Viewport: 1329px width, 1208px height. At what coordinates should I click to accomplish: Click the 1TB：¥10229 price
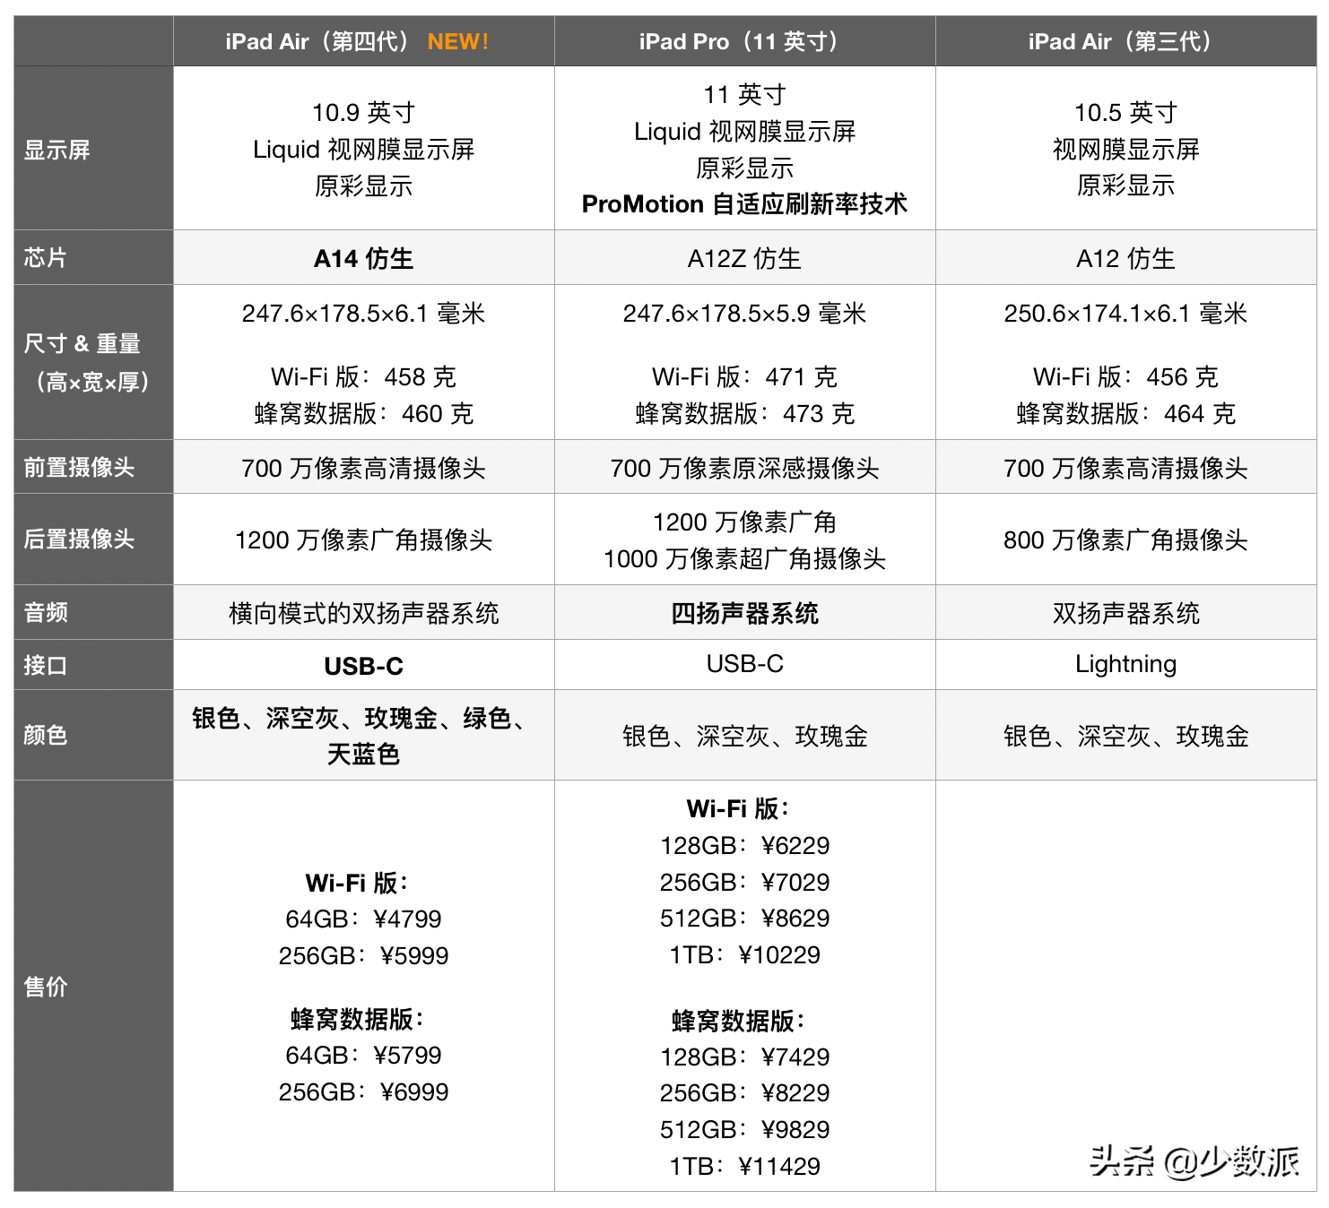point(744,955)
